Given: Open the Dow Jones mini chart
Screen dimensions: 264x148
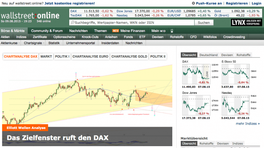Looking at the screenshot, I should point(196,105).
